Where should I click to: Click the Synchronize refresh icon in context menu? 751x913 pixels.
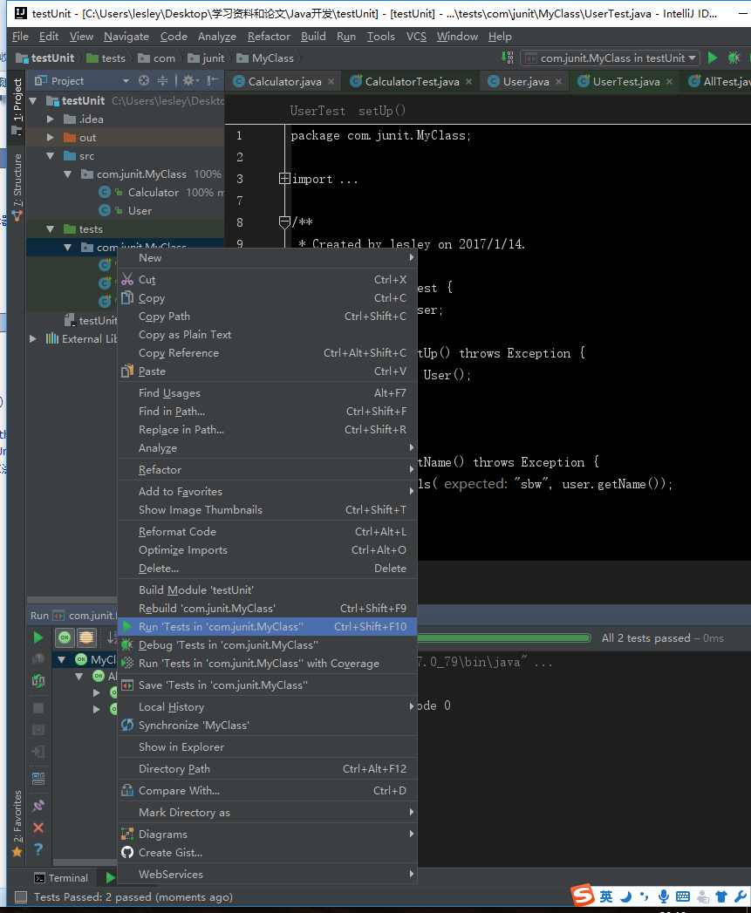[x=127, y=725]
